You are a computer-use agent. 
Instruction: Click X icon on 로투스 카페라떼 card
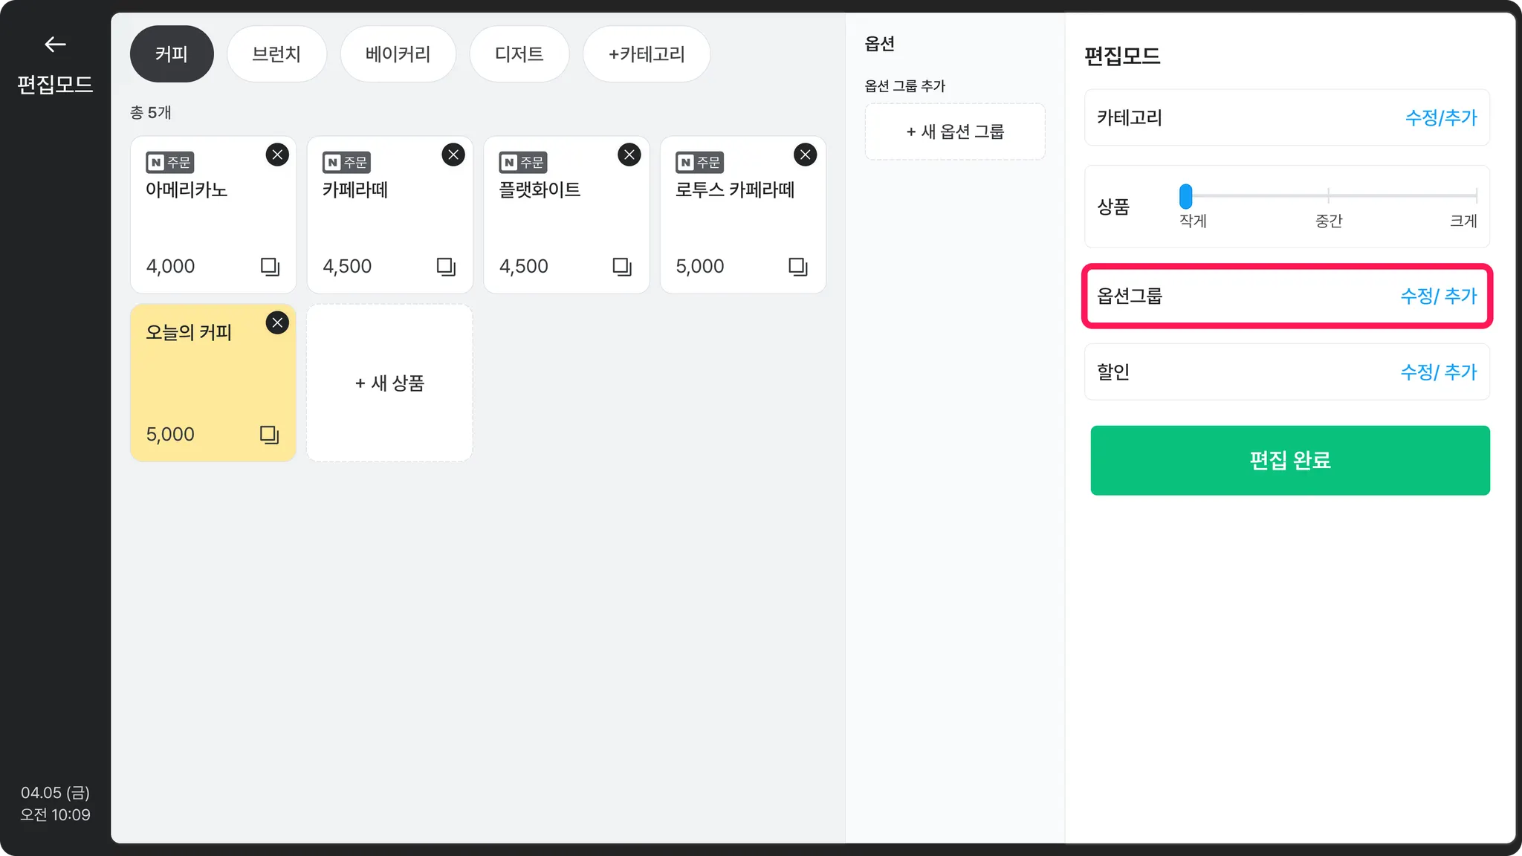tap(805, 155)
